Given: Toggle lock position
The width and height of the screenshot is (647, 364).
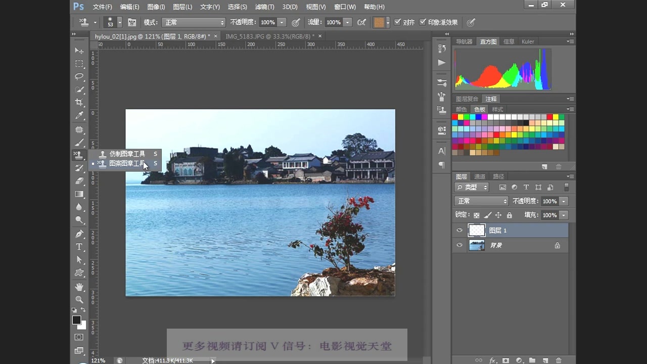Looking at the screenshot, I should [x=498, y=215].
